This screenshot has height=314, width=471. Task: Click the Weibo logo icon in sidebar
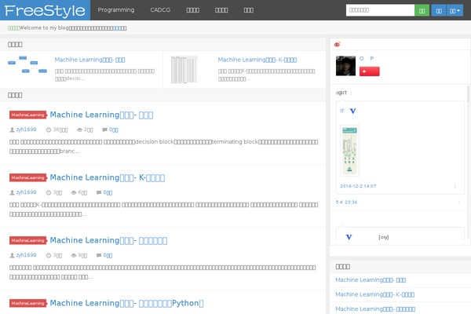337,45
